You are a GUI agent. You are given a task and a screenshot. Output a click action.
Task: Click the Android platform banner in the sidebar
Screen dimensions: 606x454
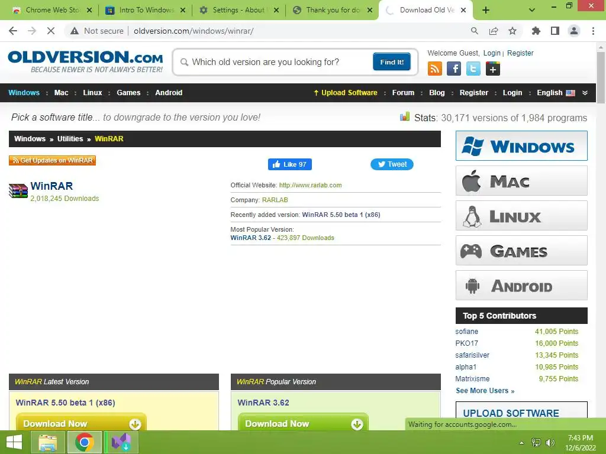pyautogui.click(x=521, y=286)
